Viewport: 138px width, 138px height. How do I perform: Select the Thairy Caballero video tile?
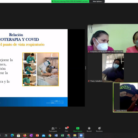click(x=106, y=68)
